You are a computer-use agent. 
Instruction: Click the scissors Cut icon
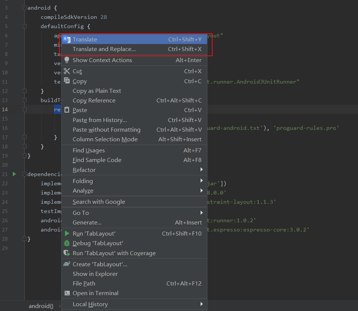pos(67,71)
